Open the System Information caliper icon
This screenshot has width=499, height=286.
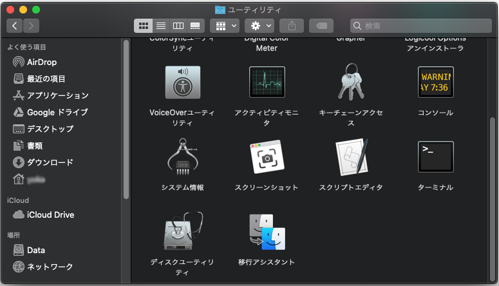(183, 157)
